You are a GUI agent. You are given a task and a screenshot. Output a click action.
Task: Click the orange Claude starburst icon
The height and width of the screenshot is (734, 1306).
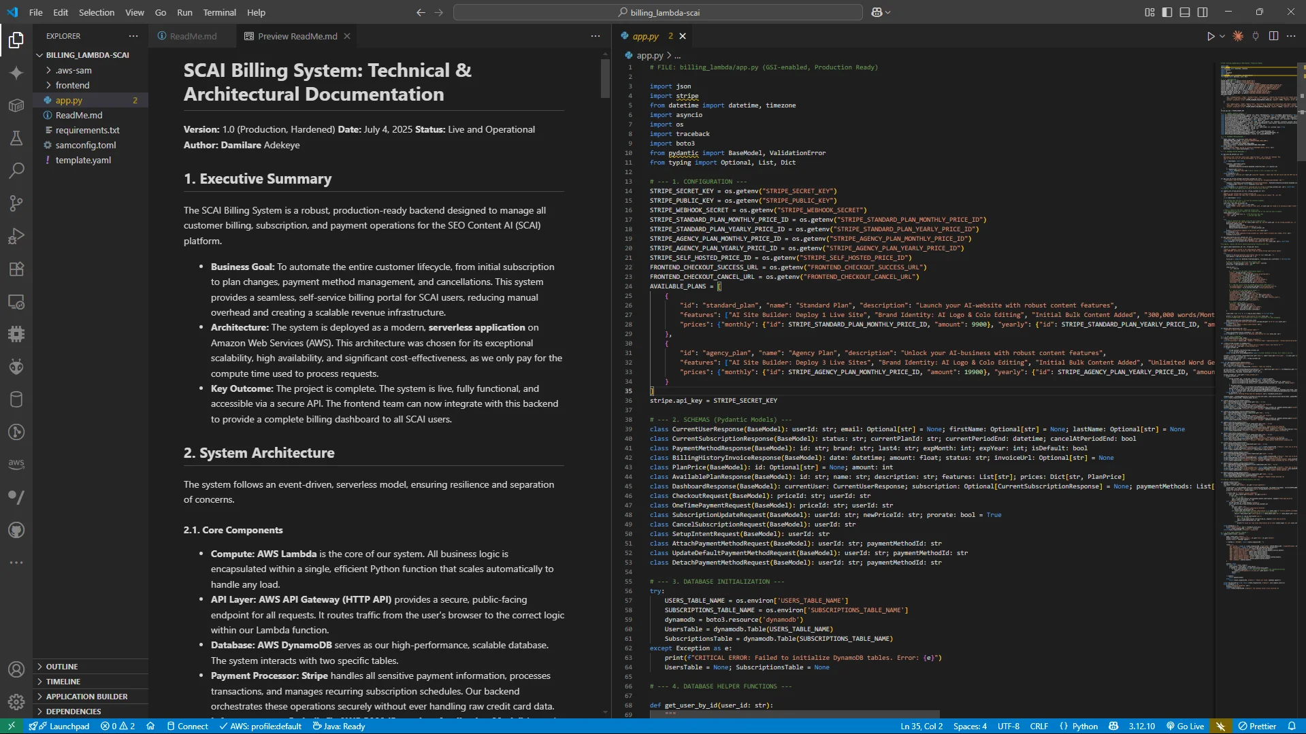pyautogui.click(x=1238, y=36)
